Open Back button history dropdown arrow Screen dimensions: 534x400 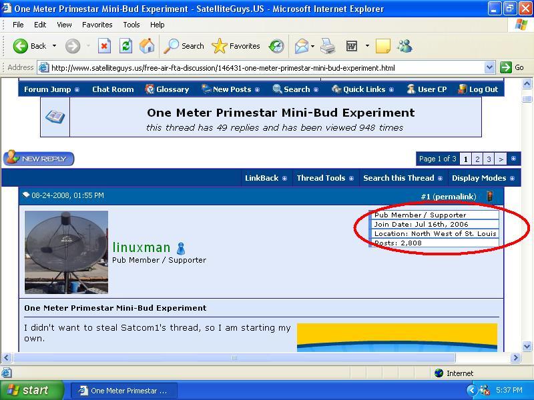(54, 45)
